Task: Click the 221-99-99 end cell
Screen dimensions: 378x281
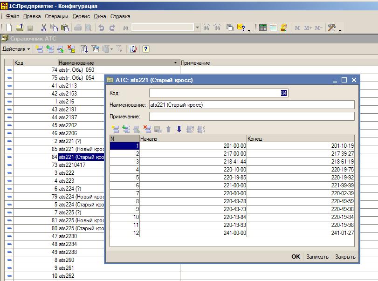Action: click(301, 185)
